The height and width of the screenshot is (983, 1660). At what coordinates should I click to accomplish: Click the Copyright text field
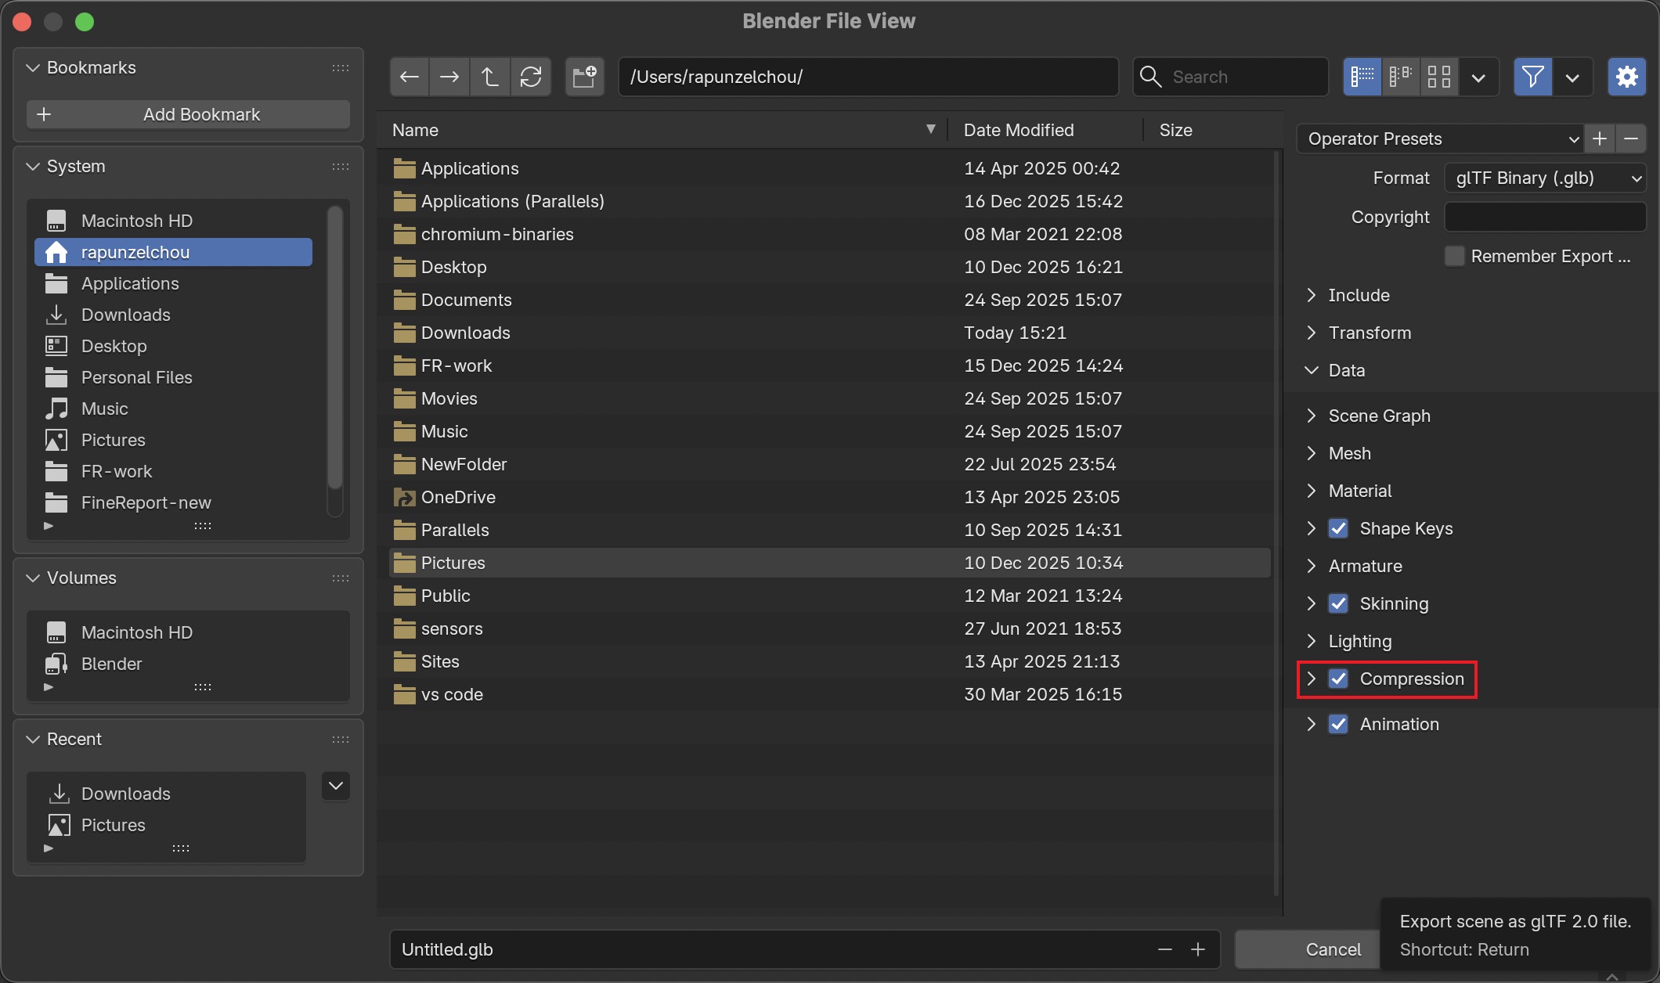click(x=1545, y=217)
